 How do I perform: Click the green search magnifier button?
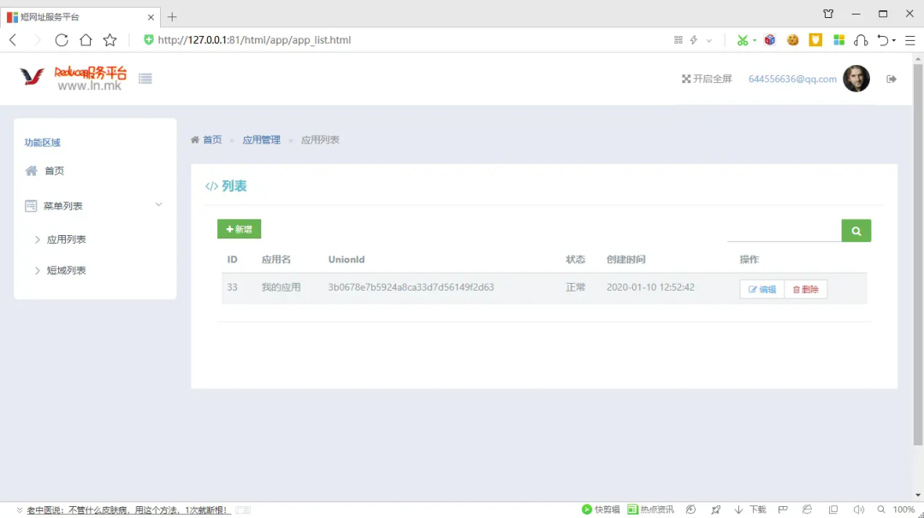856,231
